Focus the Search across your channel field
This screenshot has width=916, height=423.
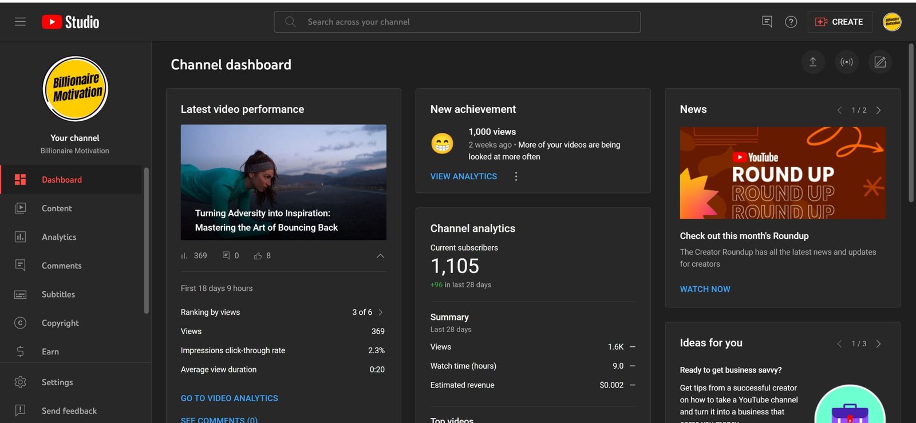[457, 22]
